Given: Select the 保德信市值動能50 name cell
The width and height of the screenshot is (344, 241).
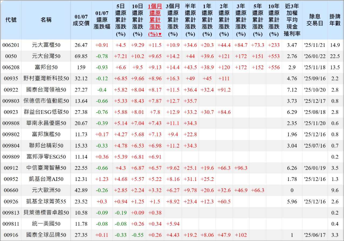Looking at the screenshot, I should [46, 101].
